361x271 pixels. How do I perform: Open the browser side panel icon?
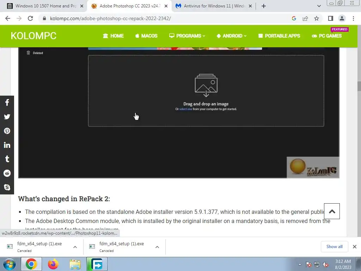click(331, 18)
